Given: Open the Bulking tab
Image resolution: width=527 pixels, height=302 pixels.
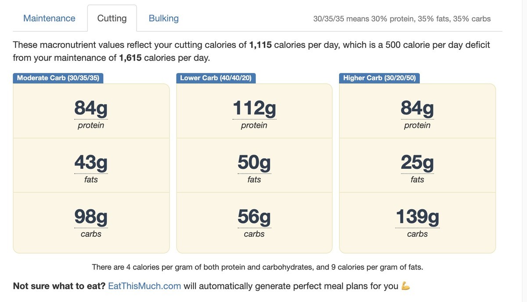Looking at the screenshot, I should tap(164, 18).
